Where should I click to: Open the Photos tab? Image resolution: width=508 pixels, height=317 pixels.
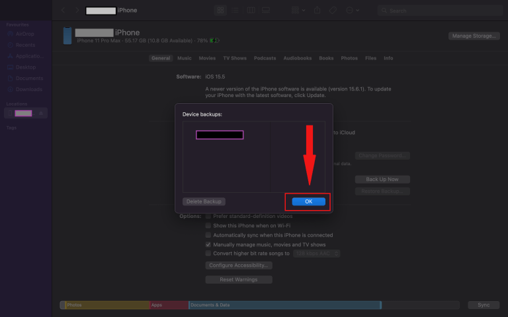click(x=349, y=58)
